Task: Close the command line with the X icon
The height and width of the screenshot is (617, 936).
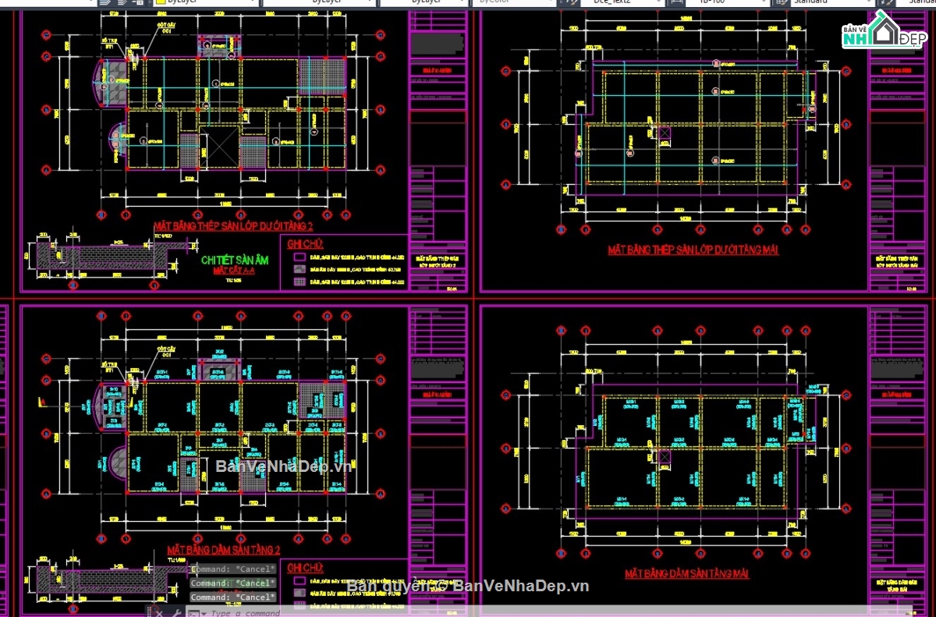Action: coord(160,612)
